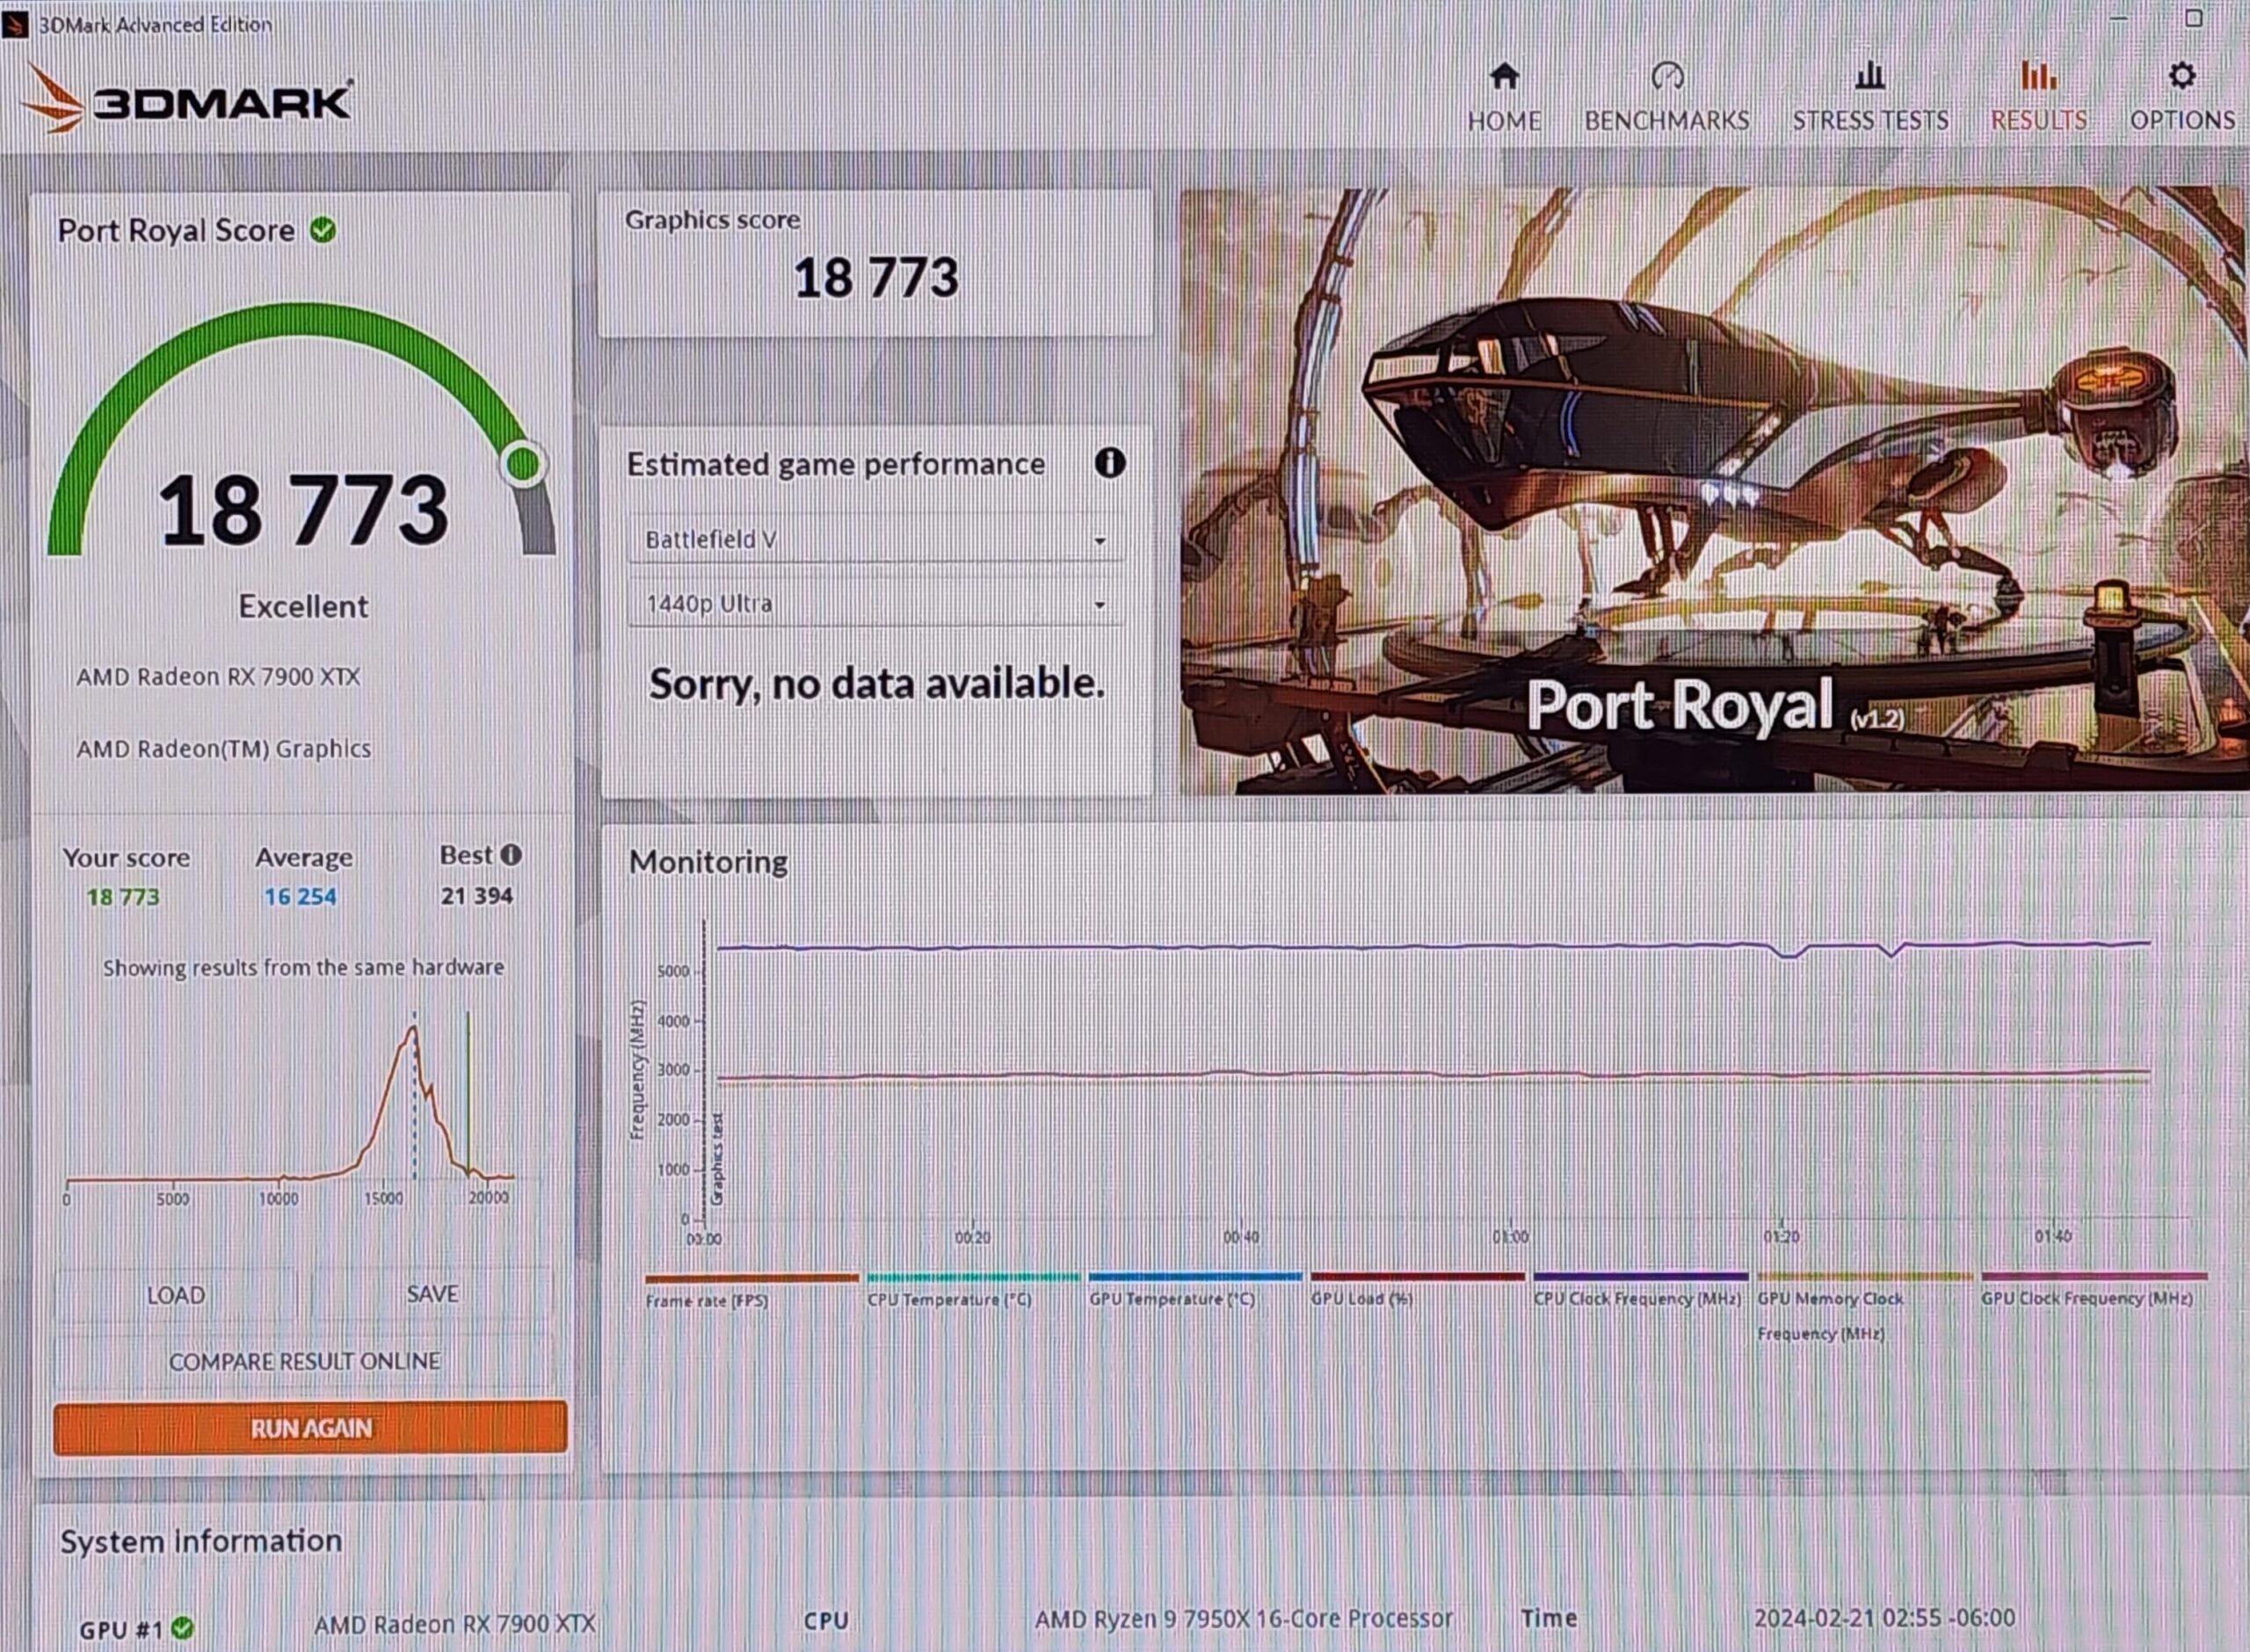2250x1652 pixels.
Task: Open the Home icon in navigation
Action: [1504, 76]
